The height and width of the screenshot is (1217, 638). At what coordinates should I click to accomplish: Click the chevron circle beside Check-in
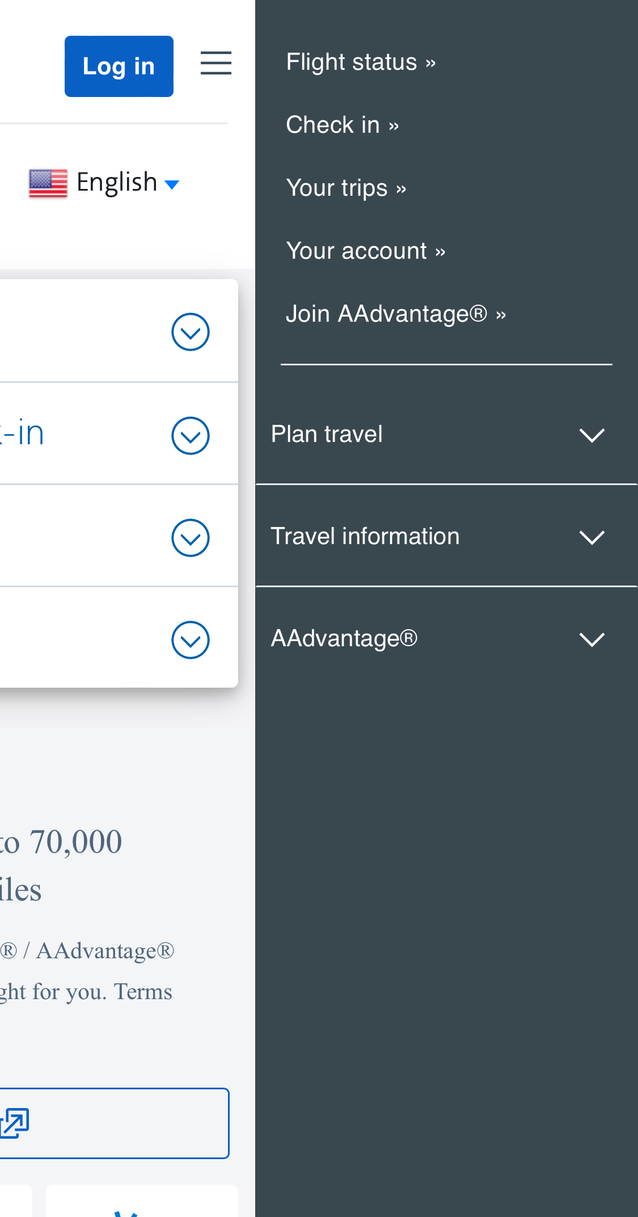point(190,435)
